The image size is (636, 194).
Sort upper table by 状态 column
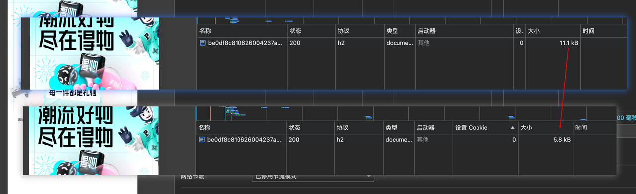coord(311,31)
